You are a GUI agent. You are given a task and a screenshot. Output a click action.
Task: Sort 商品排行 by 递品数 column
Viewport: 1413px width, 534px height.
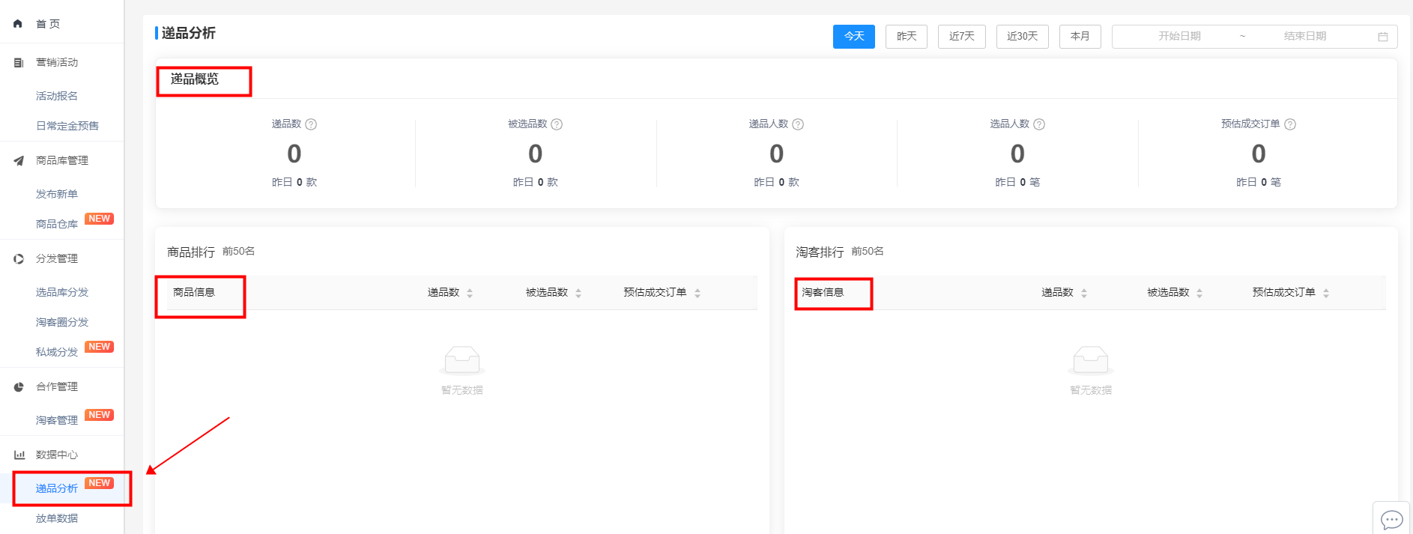470,293
